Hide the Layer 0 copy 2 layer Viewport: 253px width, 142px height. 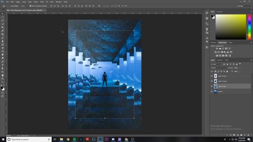coord(212,81)
